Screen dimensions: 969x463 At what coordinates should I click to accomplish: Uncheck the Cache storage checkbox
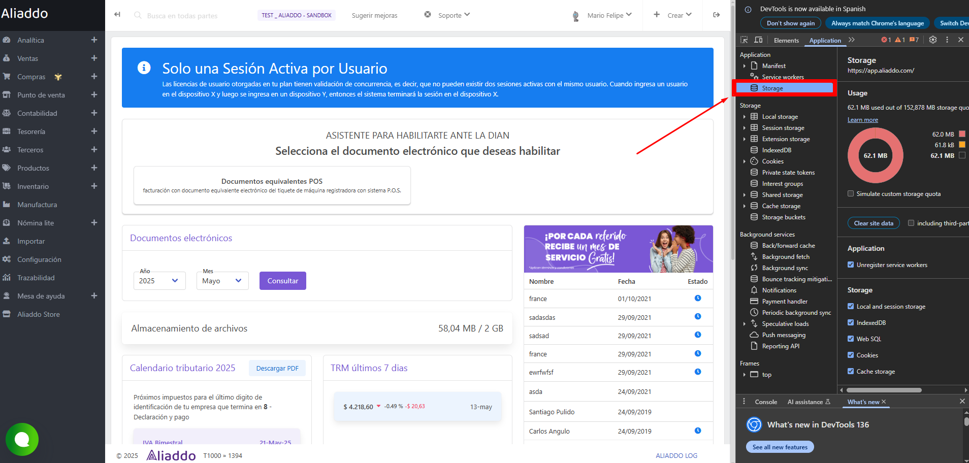tap(851, 371)
